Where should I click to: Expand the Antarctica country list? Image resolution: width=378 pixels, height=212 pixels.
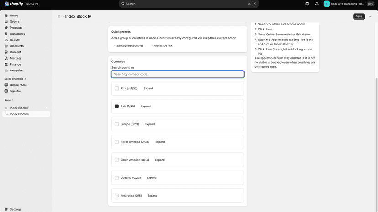(x=152, y=196)
